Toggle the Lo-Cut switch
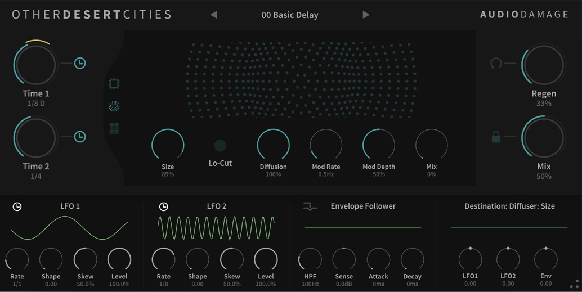582x292 pixels. pos(220,146)
